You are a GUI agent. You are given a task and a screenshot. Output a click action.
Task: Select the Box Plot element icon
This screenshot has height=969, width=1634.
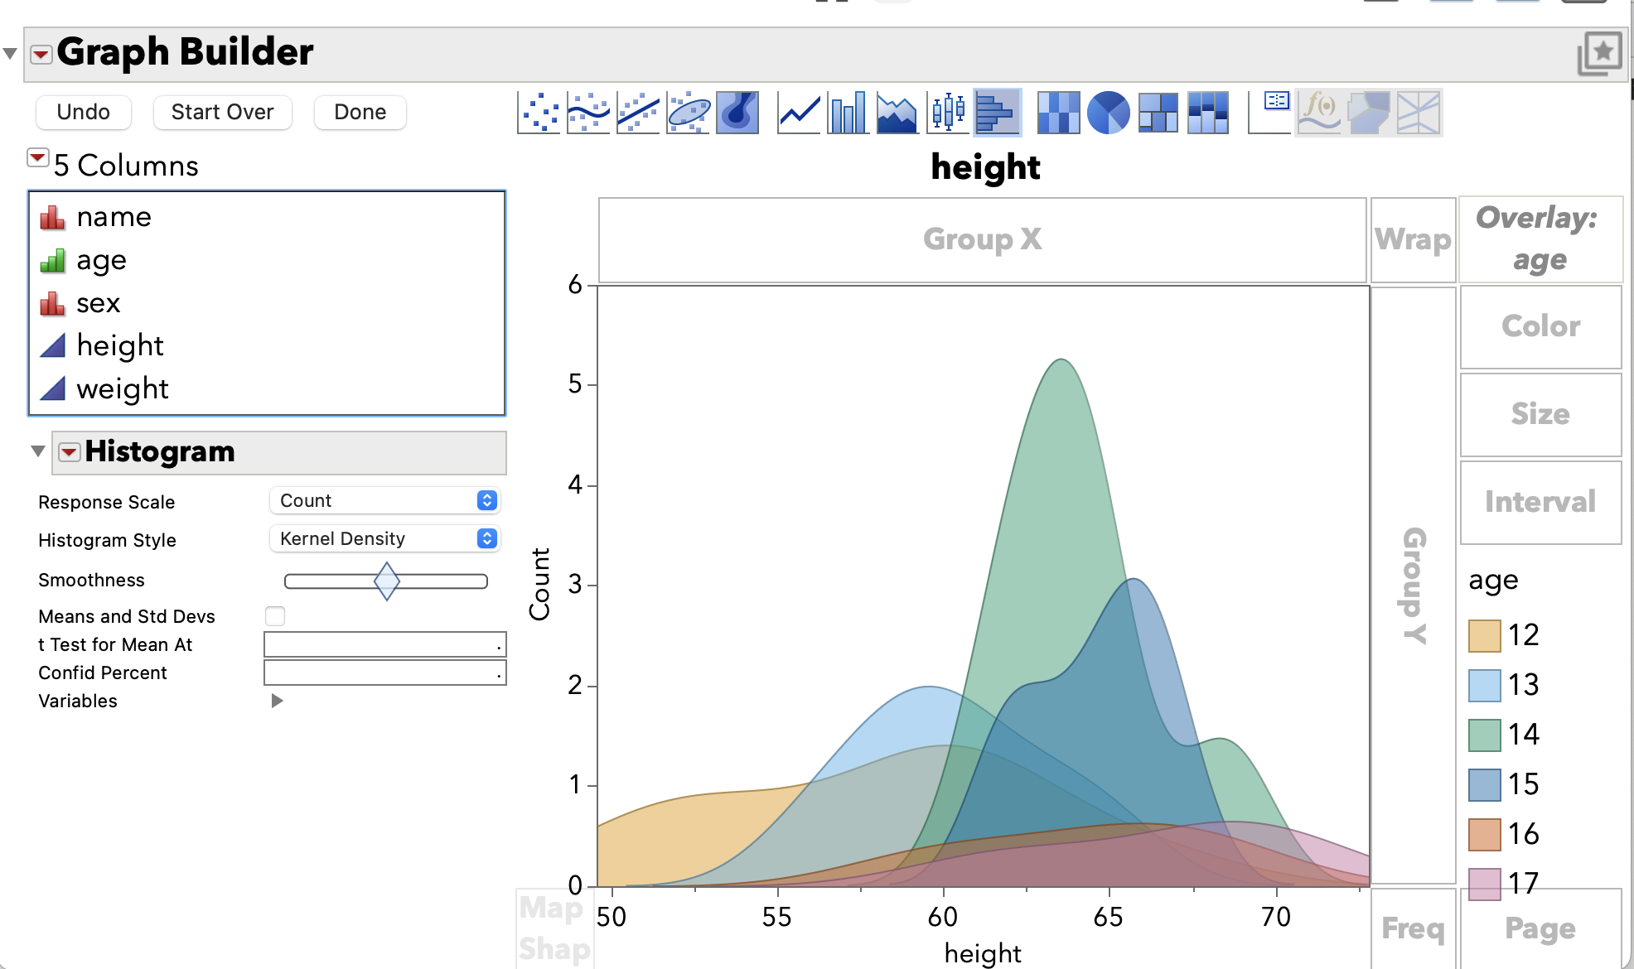click(x=945, y=113)
